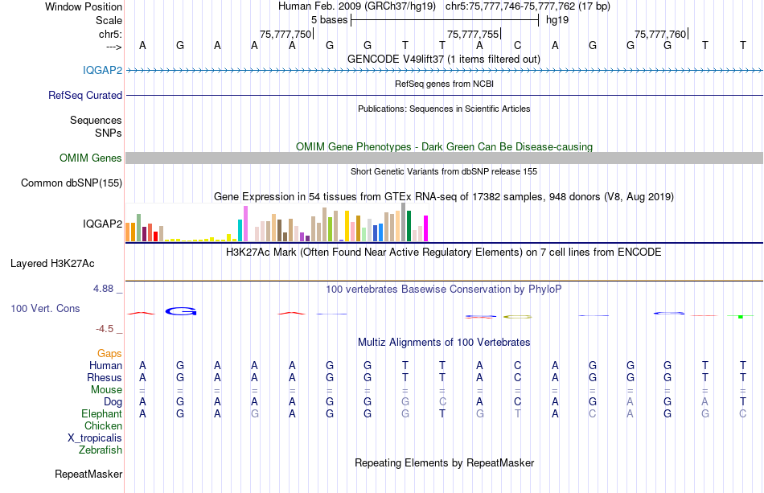The height and width of the screenshot is (493, 764).
Task: Click base C in the top chr5 sequence row
Action: pos(517,45)
